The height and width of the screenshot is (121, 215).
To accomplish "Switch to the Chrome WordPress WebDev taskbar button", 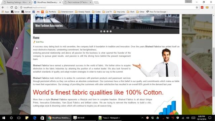I will (x=59, y=118).
